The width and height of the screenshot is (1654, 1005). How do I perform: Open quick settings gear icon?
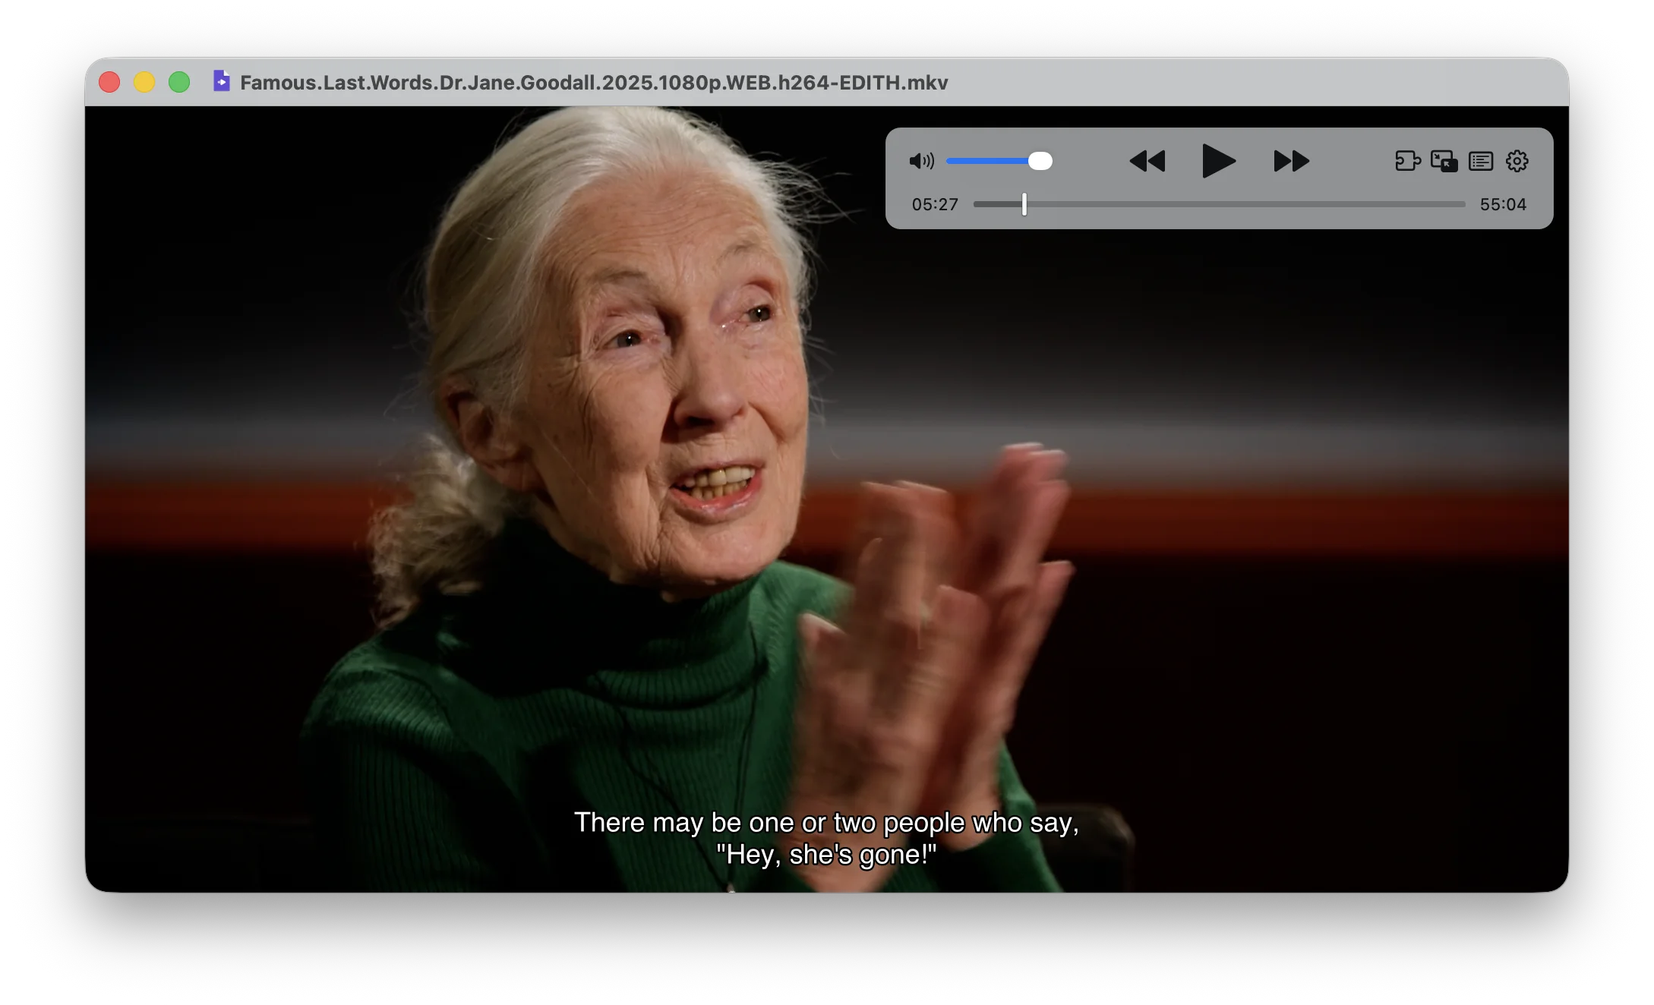1517,161
